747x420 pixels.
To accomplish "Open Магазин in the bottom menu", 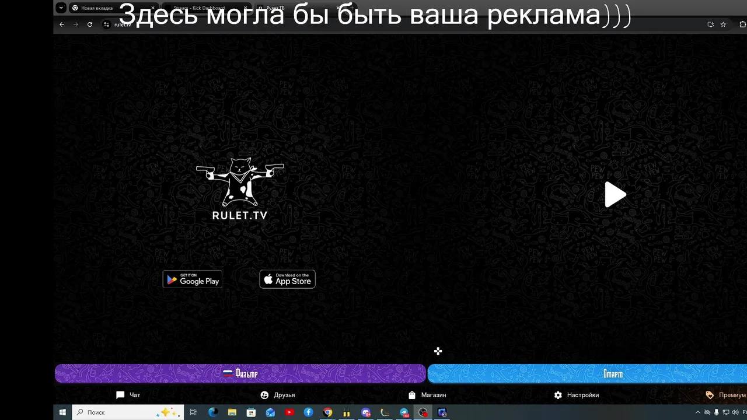I will [x=427, y=395].
